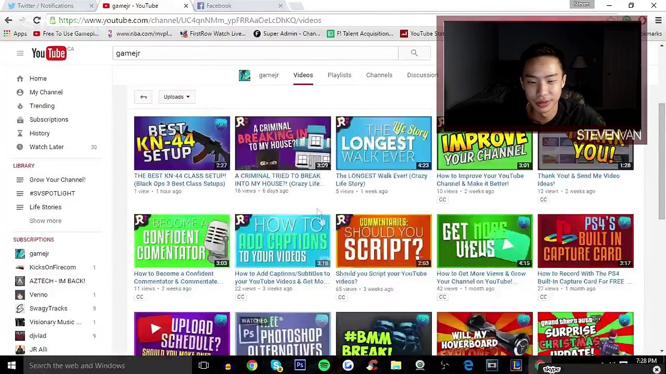Open A Criminal Breaking In thumbnail
This screenshot has width=666, height=374.
[283, 143]
